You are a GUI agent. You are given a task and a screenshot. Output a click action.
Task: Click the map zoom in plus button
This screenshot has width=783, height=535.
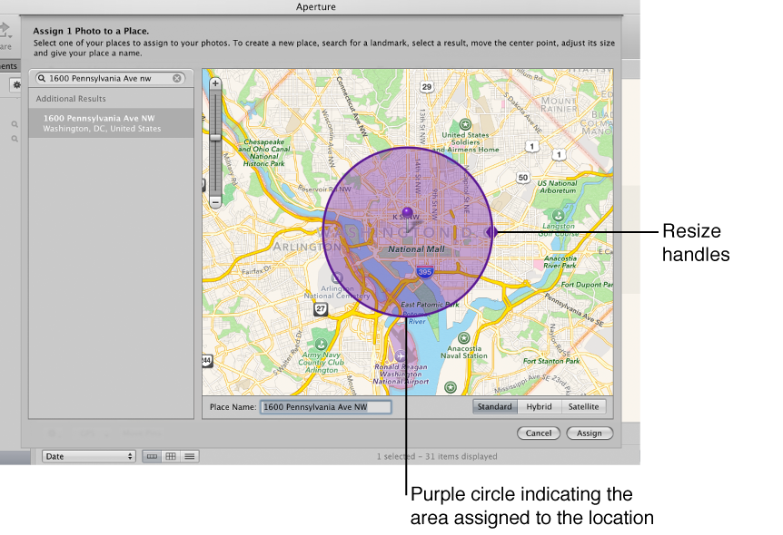pos(215,83)
